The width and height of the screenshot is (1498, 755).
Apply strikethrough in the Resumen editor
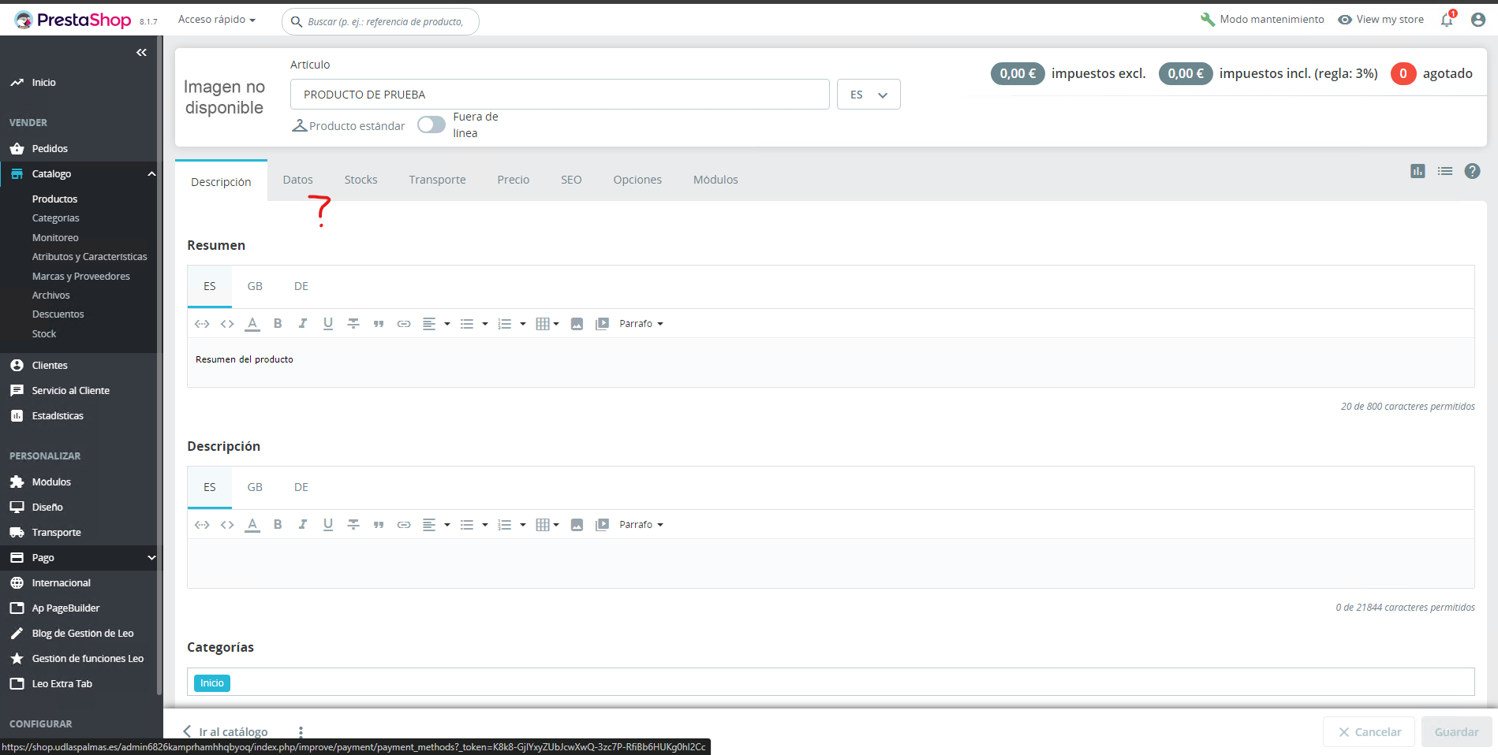(353, 323)
